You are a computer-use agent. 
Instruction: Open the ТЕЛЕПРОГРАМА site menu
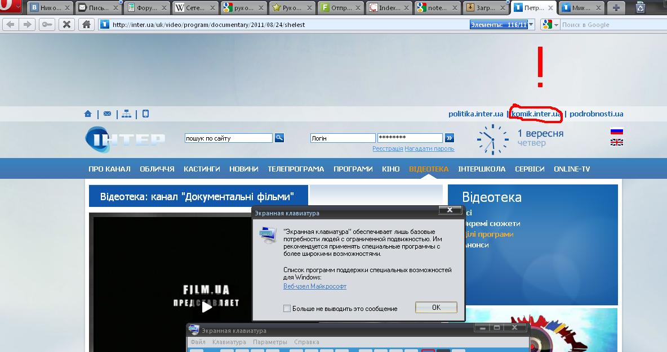pyautogui.click(x=296, y=169)
